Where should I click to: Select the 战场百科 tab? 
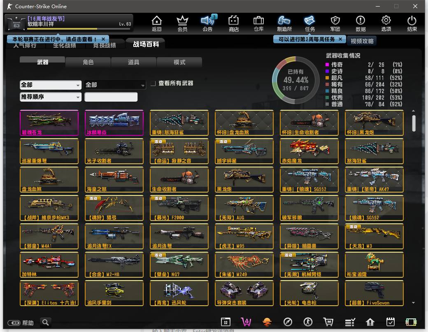(146, 44)
